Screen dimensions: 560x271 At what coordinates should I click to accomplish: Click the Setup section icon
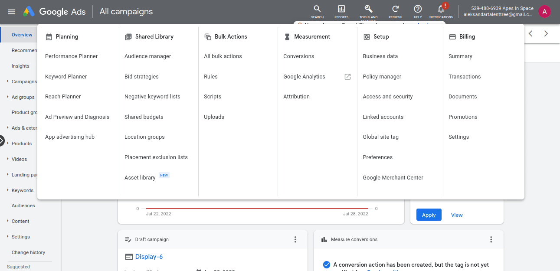[367, 37]
